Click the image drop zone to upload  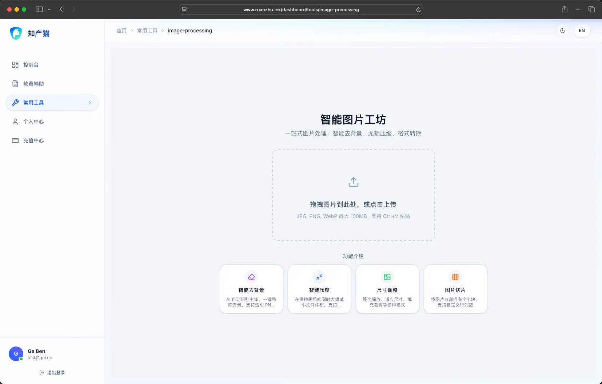[x=353, y=195]
